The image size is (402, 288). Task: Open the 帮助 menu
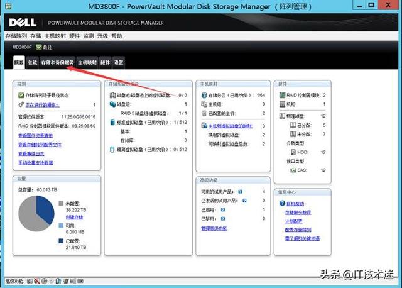tap(117, 36)
